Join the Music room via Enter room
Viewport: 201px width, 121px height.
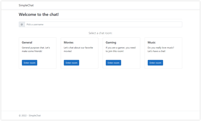(x=155, y=63)
